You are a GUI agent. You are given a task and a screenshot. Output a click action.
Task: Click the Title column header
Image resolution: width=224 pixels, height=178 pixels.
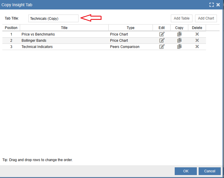pyautogui.click(x=64, y=28)
